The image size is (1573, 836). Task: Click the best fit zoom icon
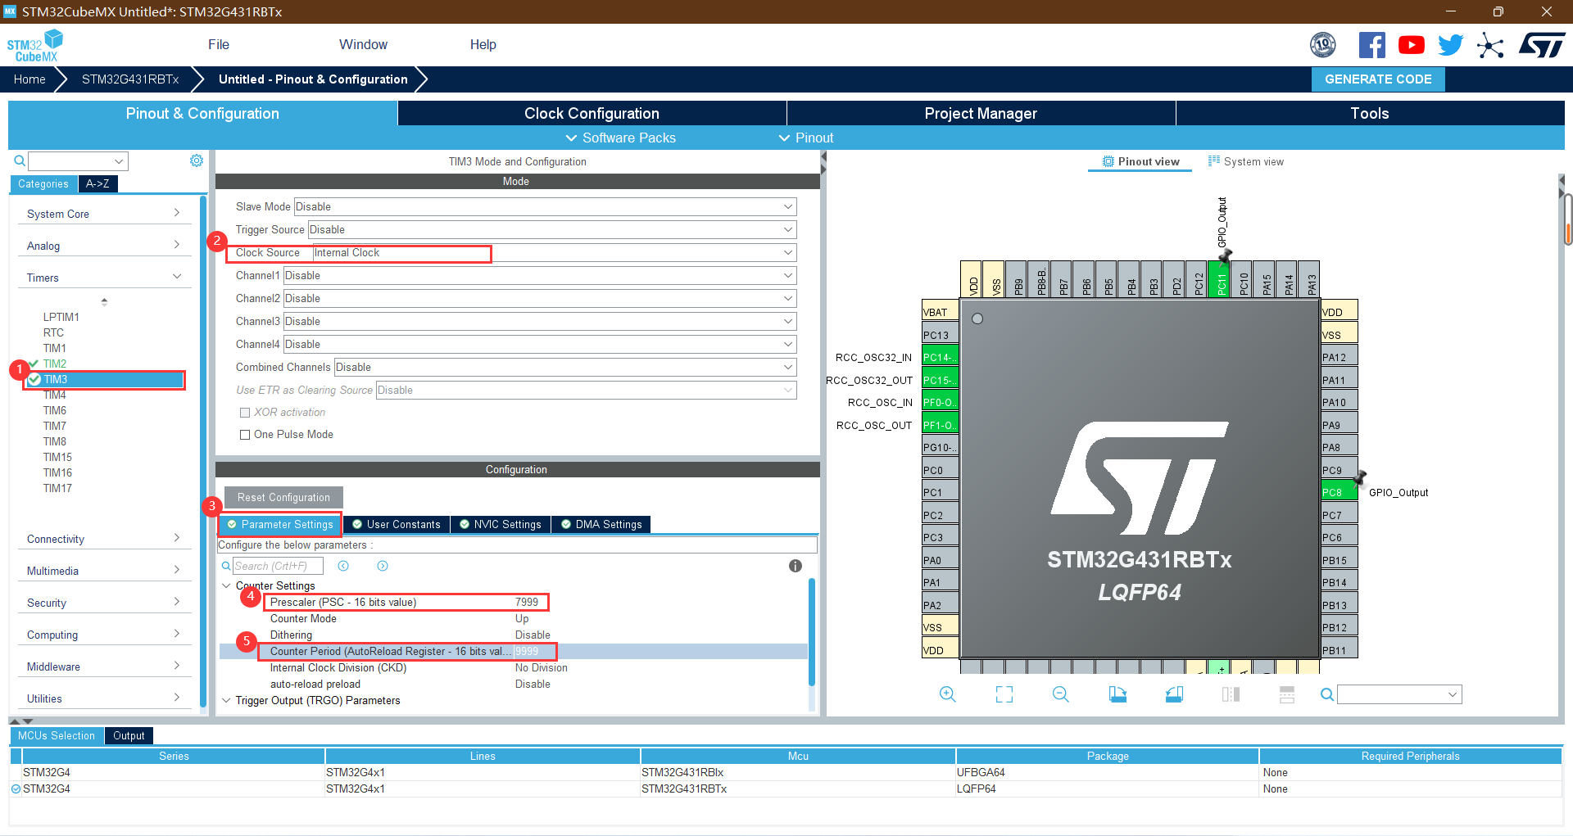[1004, 694]
